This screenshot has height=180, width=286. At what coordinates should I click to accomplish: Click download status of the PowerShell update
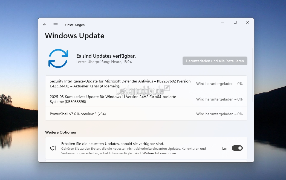pos(219,114)
